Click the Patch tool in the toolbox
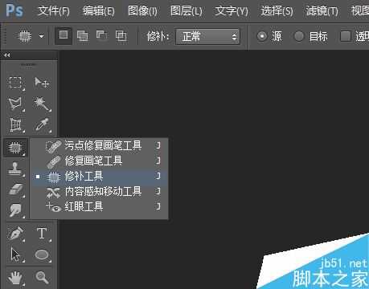The image size is (369, 289). pyautogui.click(x=15, y=148)
